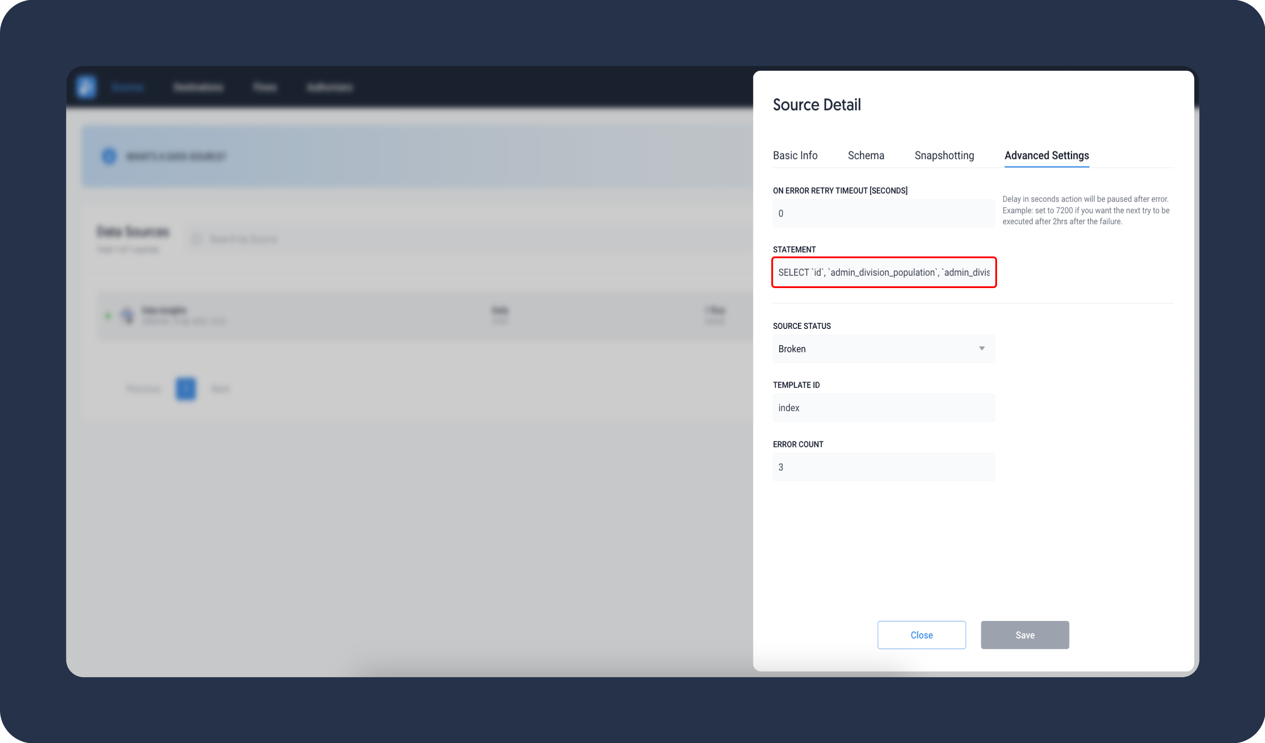Click the Error Count field
This screenshot has width=1265, height=743.
pyautogui.click(x=883, y=467)
